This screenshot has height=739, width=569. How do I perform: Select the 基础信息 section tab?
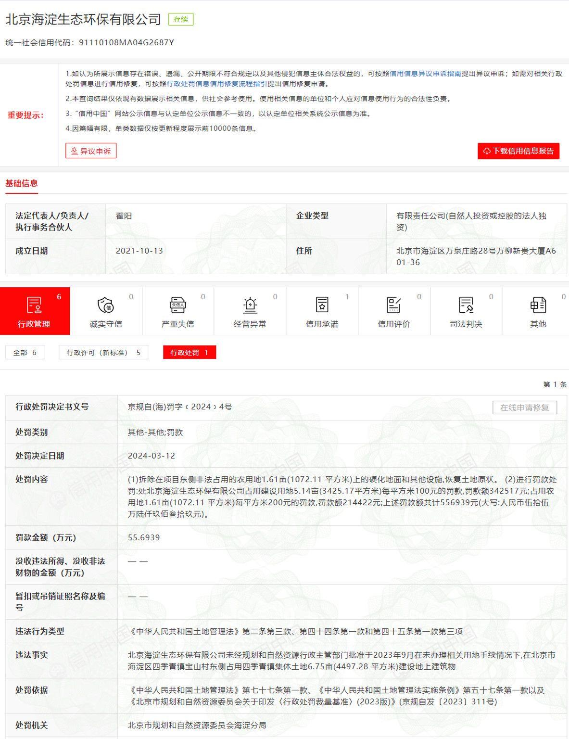pos(22,183)
